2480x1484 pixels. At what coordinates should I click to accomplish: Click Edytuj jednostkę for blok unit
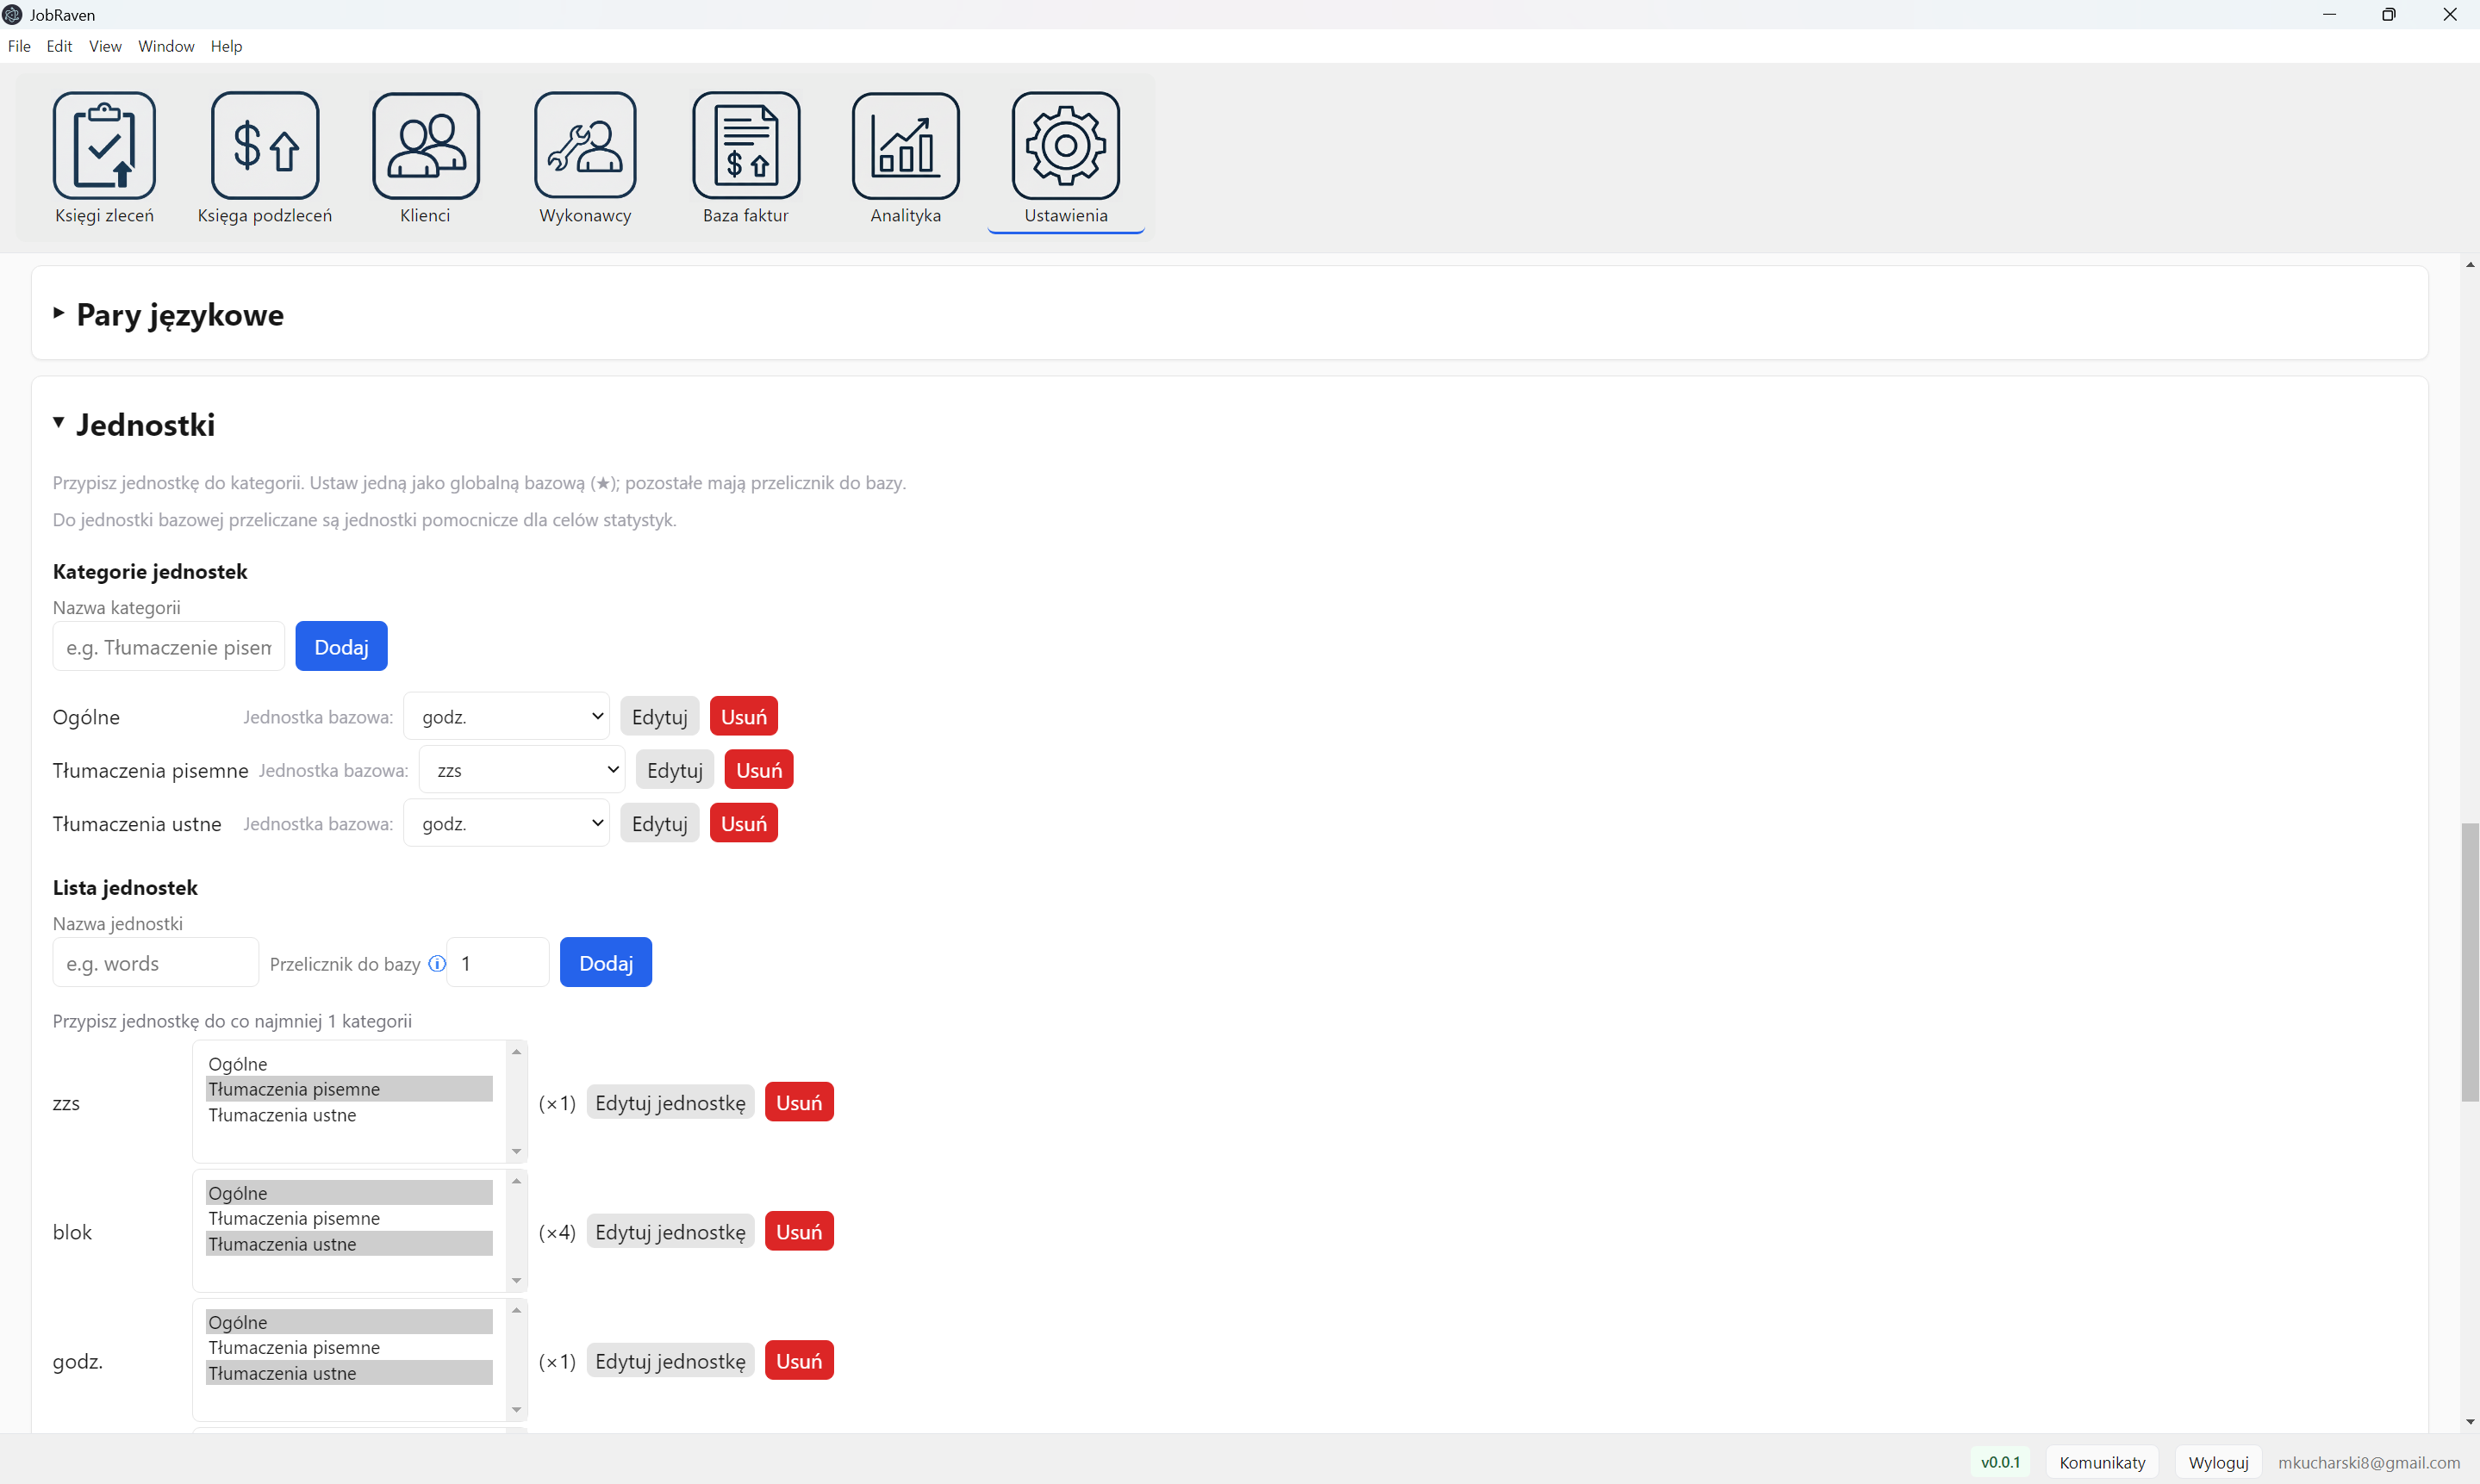point(670,1232)
